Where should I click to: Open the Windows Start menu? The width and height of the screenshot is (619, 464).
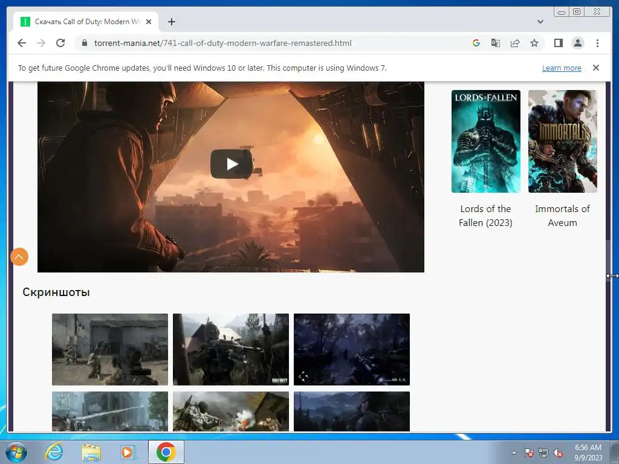point(15,452)
